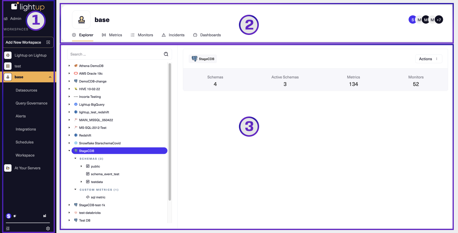The height and width of the screenshot is (233, 458).
Task: Click the user avatar in sidebar bottom
Action: [x=8, y=216]
